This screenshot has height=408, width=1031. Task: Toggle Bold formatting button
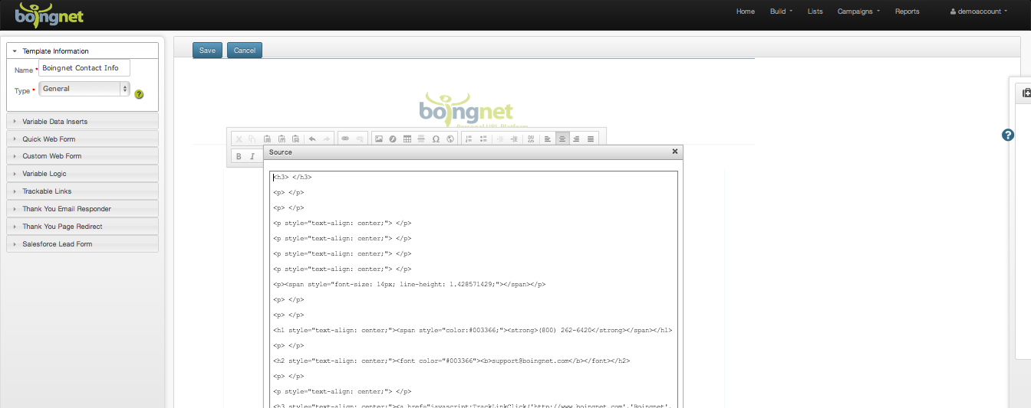click(239, 156)
